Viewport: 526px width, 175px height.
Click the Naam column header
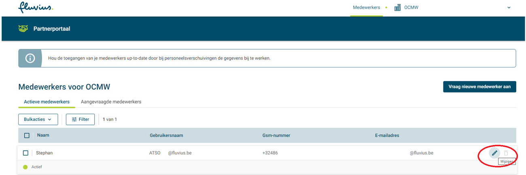(43, 135)
